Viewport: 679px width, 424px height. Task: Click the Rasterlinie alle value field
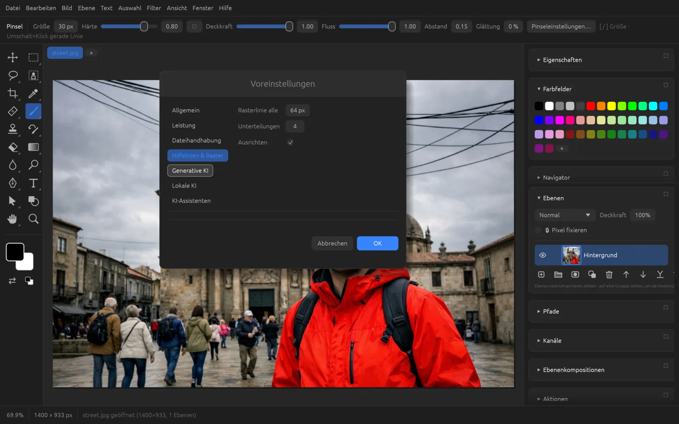297,110
